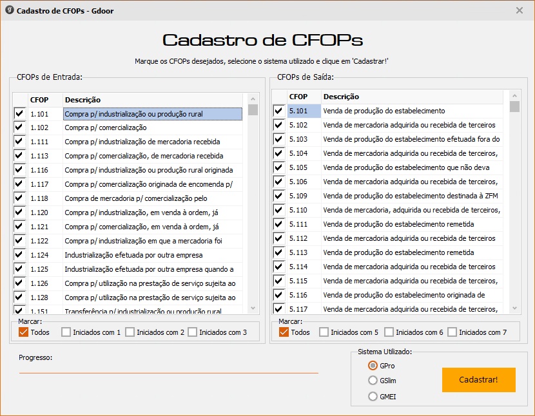Uncheck CFOP 1.124 row checkbox

(x=19, y=255)
